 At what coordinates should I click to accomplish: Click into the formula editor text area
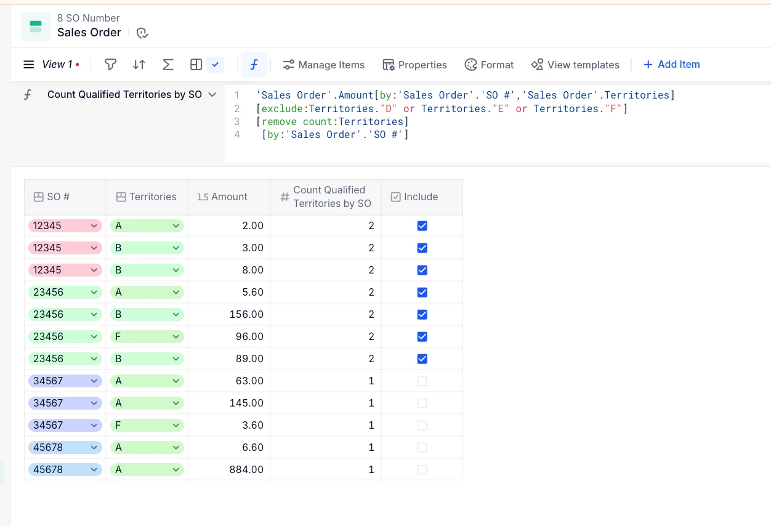coord(498,124)
